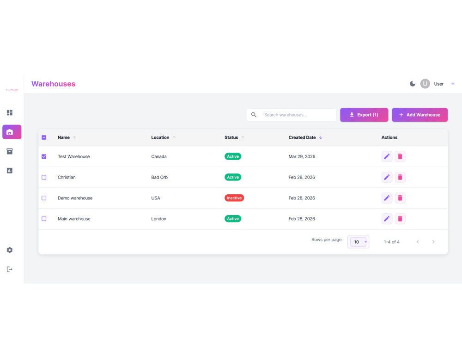Edit the Main warehouse row
Viewport: 462px width, 347px height.
387,219
